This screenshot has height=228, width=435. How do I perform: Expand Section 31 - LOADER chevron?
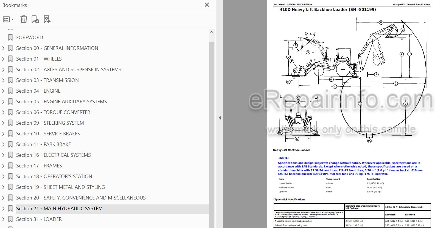(3, 219)
